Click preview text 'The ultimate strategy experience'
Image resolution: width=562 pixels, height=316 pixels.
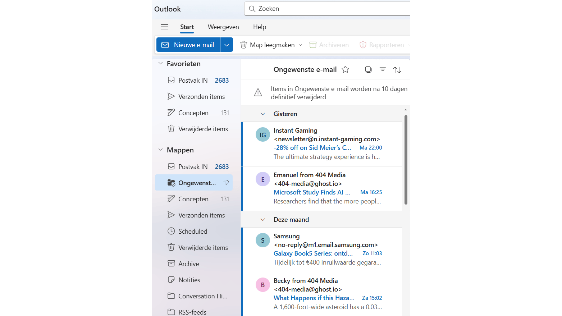(x=326, y=157)
